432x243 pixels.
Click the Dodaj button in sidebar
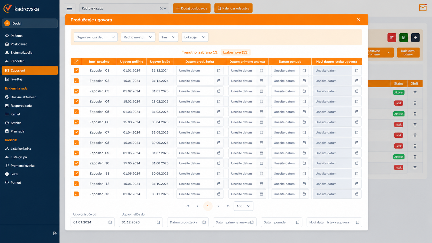(30, 23)
